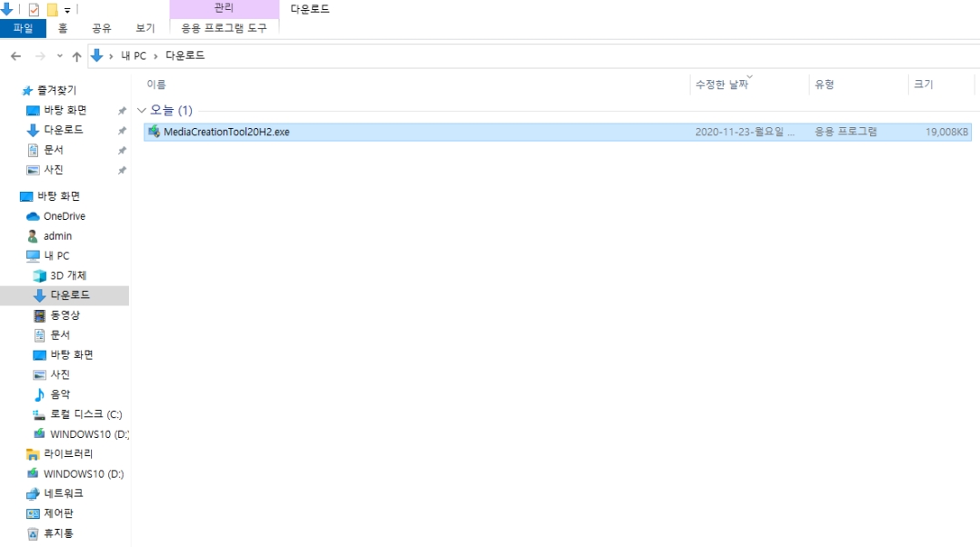980x547 pixels.
Task: Click 다운로드 in the address breadcrumb
Action: pos(185,55)
